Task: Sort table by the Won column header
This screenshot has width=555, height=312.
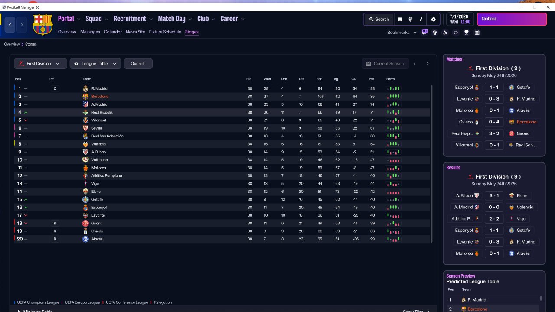Action: click(x=267, y=79)
